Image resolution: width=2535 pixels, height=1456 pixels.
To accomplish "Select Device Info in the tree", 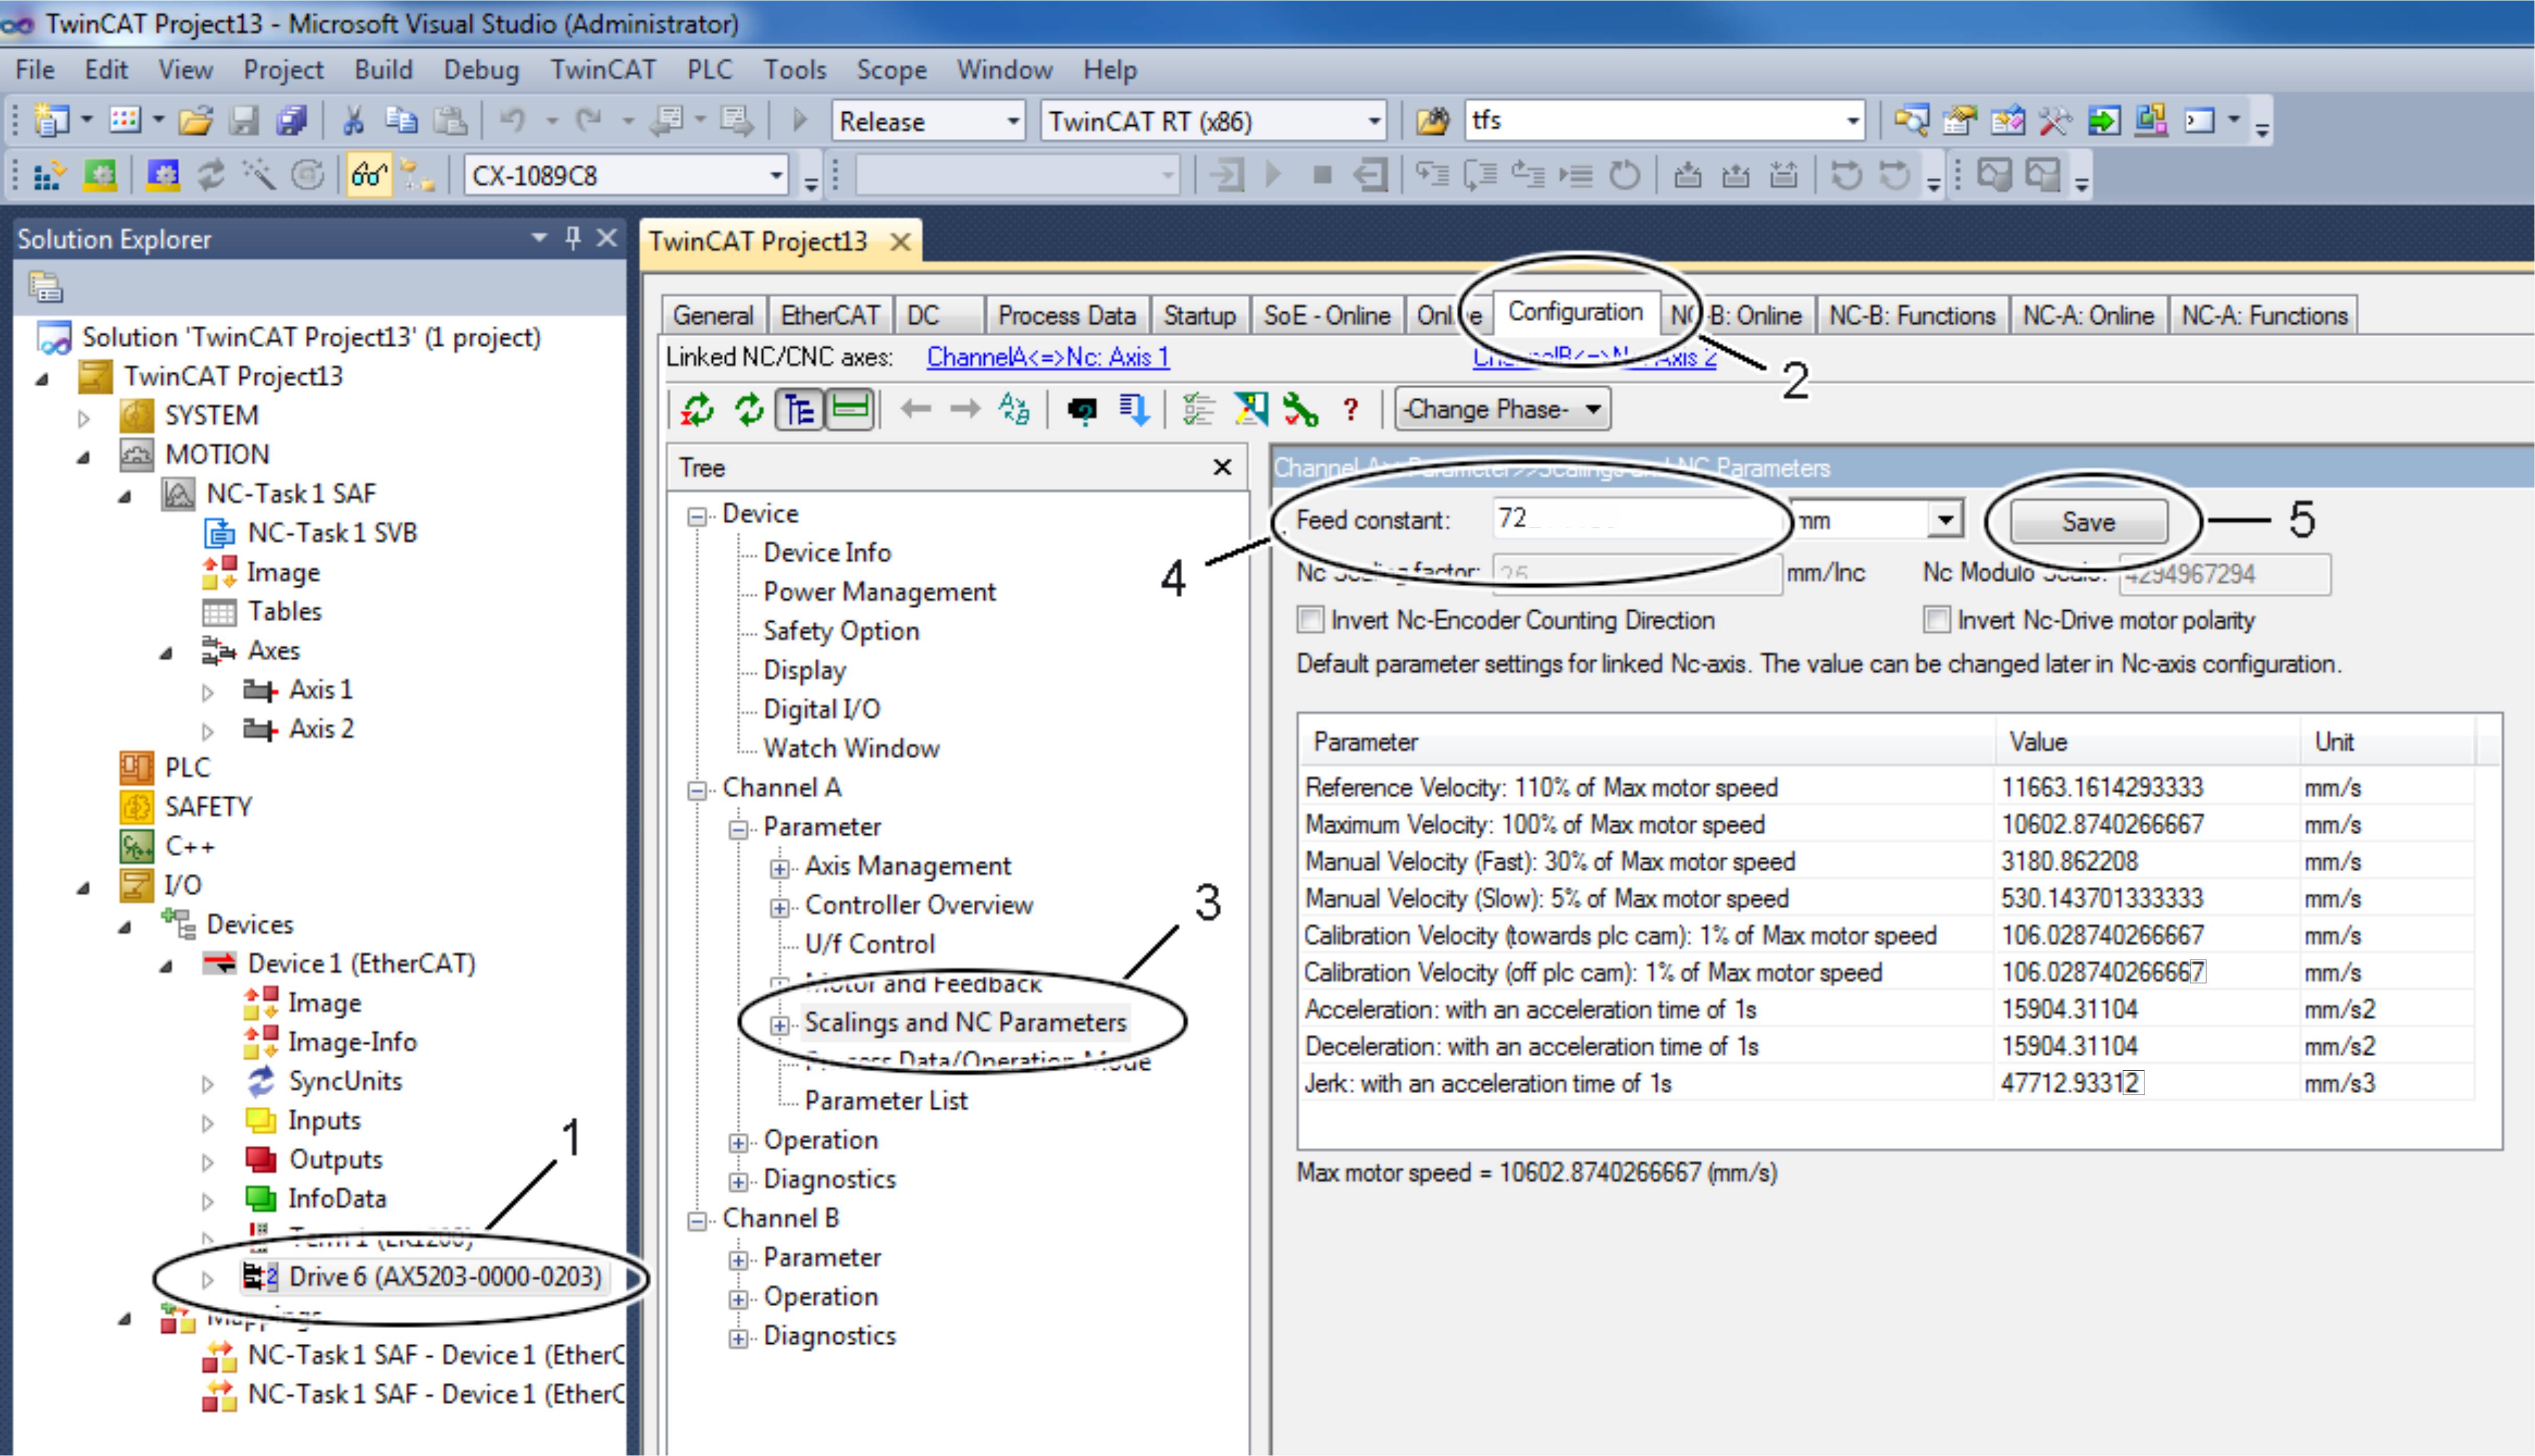I will pos(827,553).
